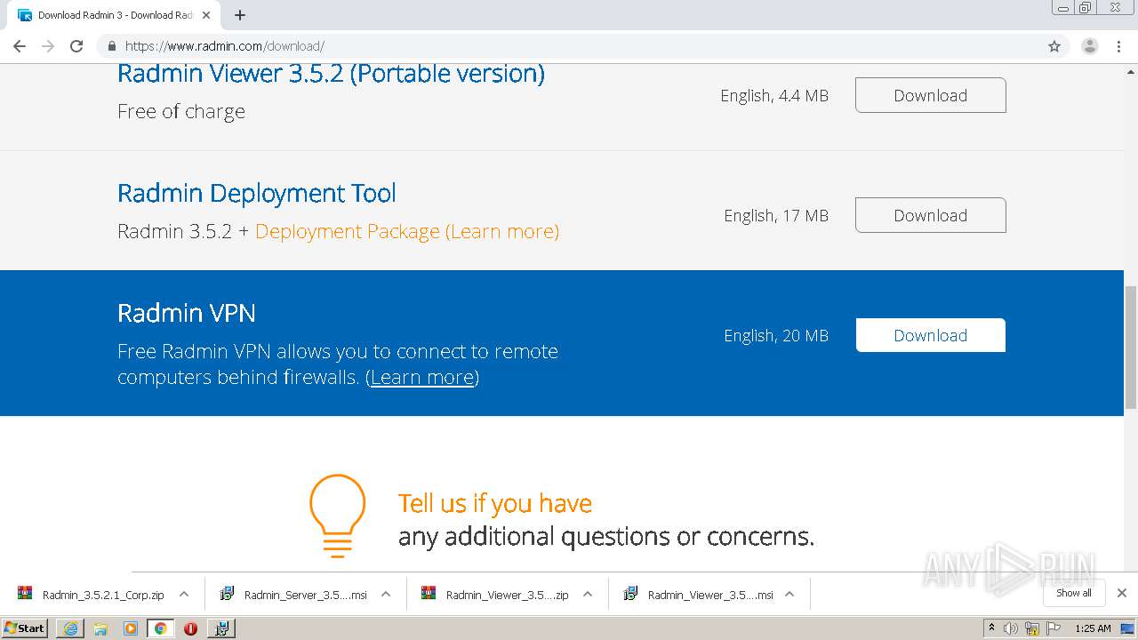Open the network tray icon
This screenshot has height=640, width=1138.
tap(1033, 628)
